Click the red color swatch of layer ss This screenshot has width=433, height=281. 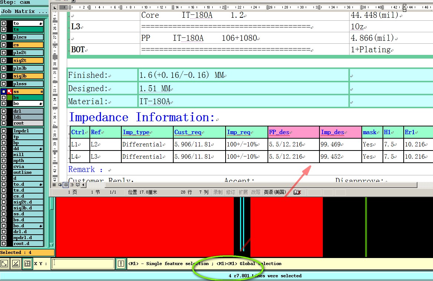(10, 92)
